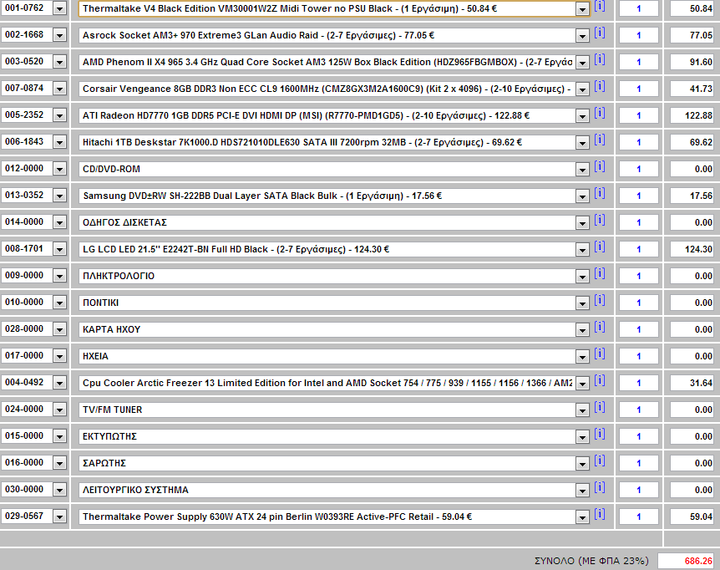Expand the ΠΛΗΚΤΡΟΛΟΓΙΟ product dropdown
This screenshot has height=570, width=720.
tap(582, 277)
